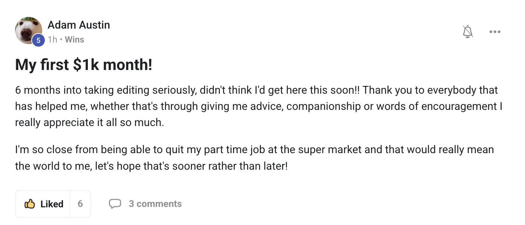Viewport: 525px width, 225px height.
Task: Click the author name Adam Austin
Action: [x=79, y=25]
